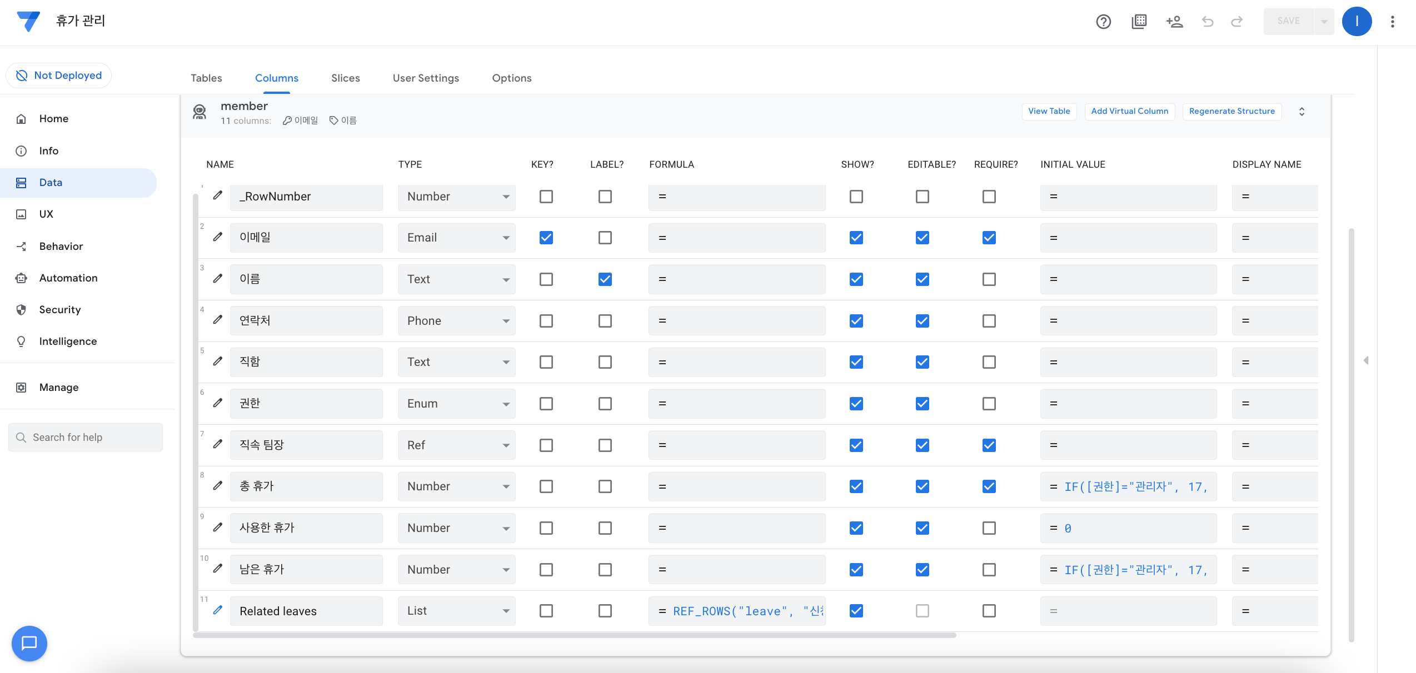Uncheck REQUIRE? for 직속 팀장 column
Viewport: 1416px width, 673px height.
[989, 445]
